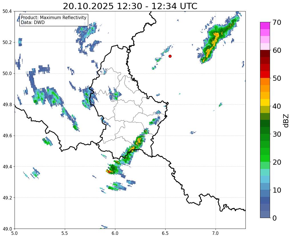This screenshot has height=238, width=292.
Task: Pick the magenta top colorbar segment
Action: [x=265, y=26]
